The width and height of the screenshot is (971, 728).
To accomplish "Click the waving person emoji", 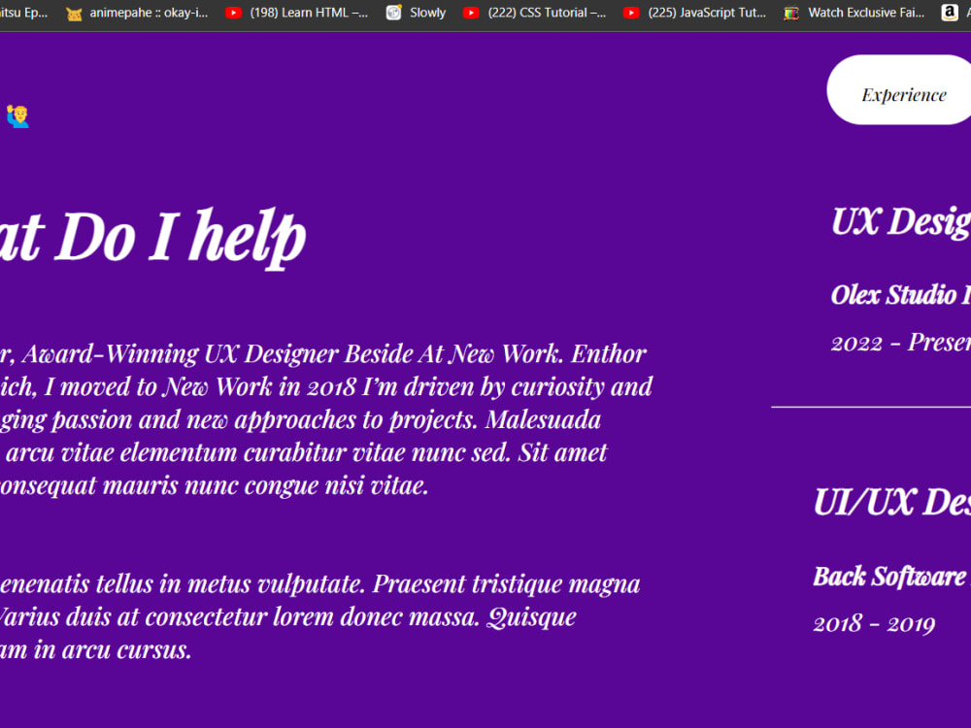I will coord(17,116).
